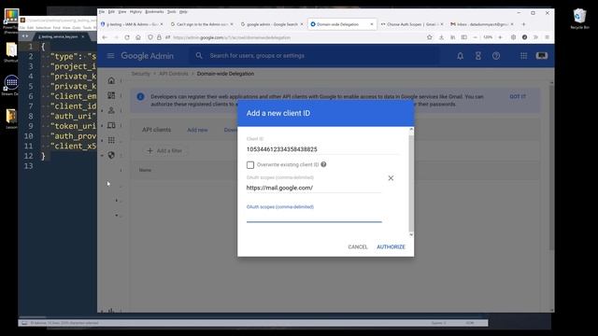The image size is (598, 336).
Task: Open the Google Admin main hamburger menu
Action: pyautogui.click(x=110, y=56)
